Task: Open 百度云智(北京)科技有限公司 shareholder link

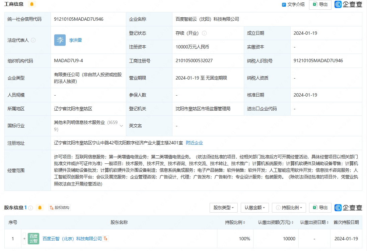Action: (x=72, y=239)
